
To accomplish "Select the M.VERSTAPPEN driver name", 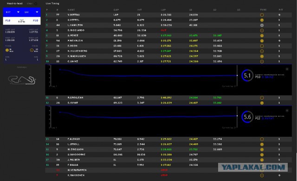I will pos(77,170).
